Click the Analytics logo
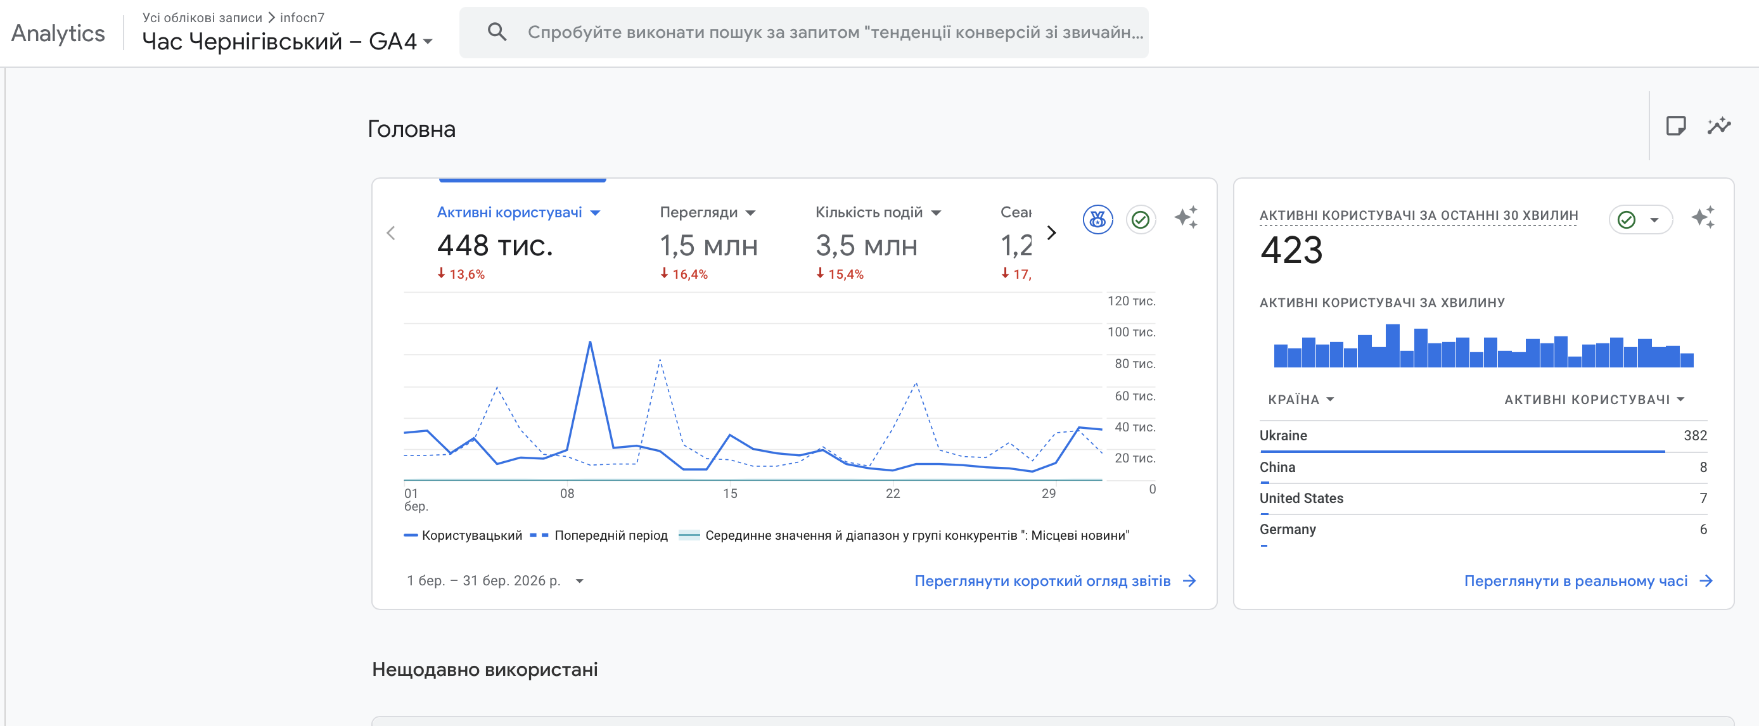 [x=58, y=33]
